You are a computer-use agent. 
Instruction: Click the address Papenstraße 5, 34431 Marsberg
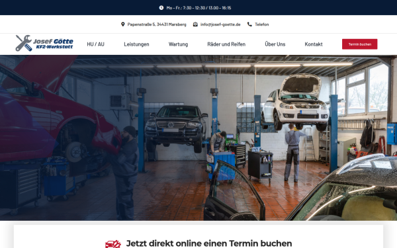[x=157, y=24]
